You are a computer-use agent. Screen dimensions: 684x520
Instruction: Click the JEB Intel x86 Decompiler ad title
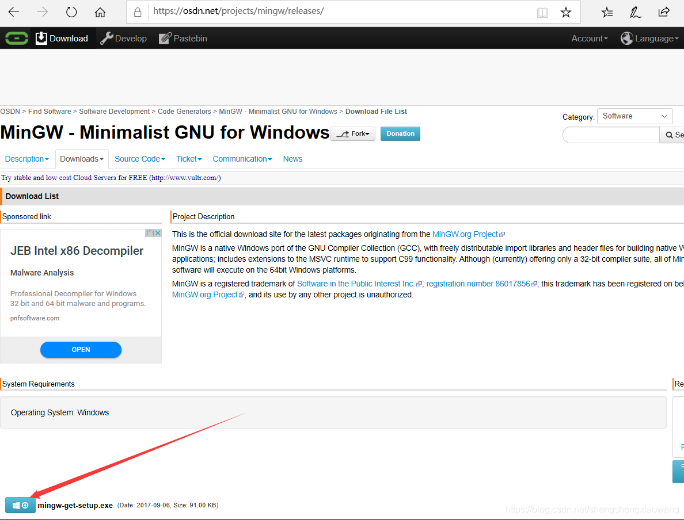pos(77,251)
